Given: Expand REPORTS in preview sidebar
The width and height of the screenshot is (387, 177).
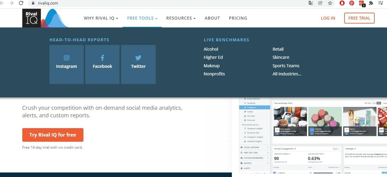Looking at the screenshot, I should point(255,163).
